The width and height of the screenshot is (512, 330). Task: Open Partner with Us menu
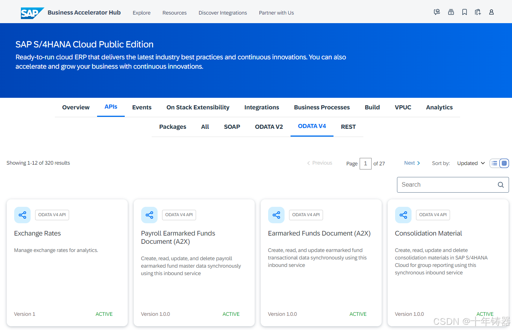tap(276, 13)
